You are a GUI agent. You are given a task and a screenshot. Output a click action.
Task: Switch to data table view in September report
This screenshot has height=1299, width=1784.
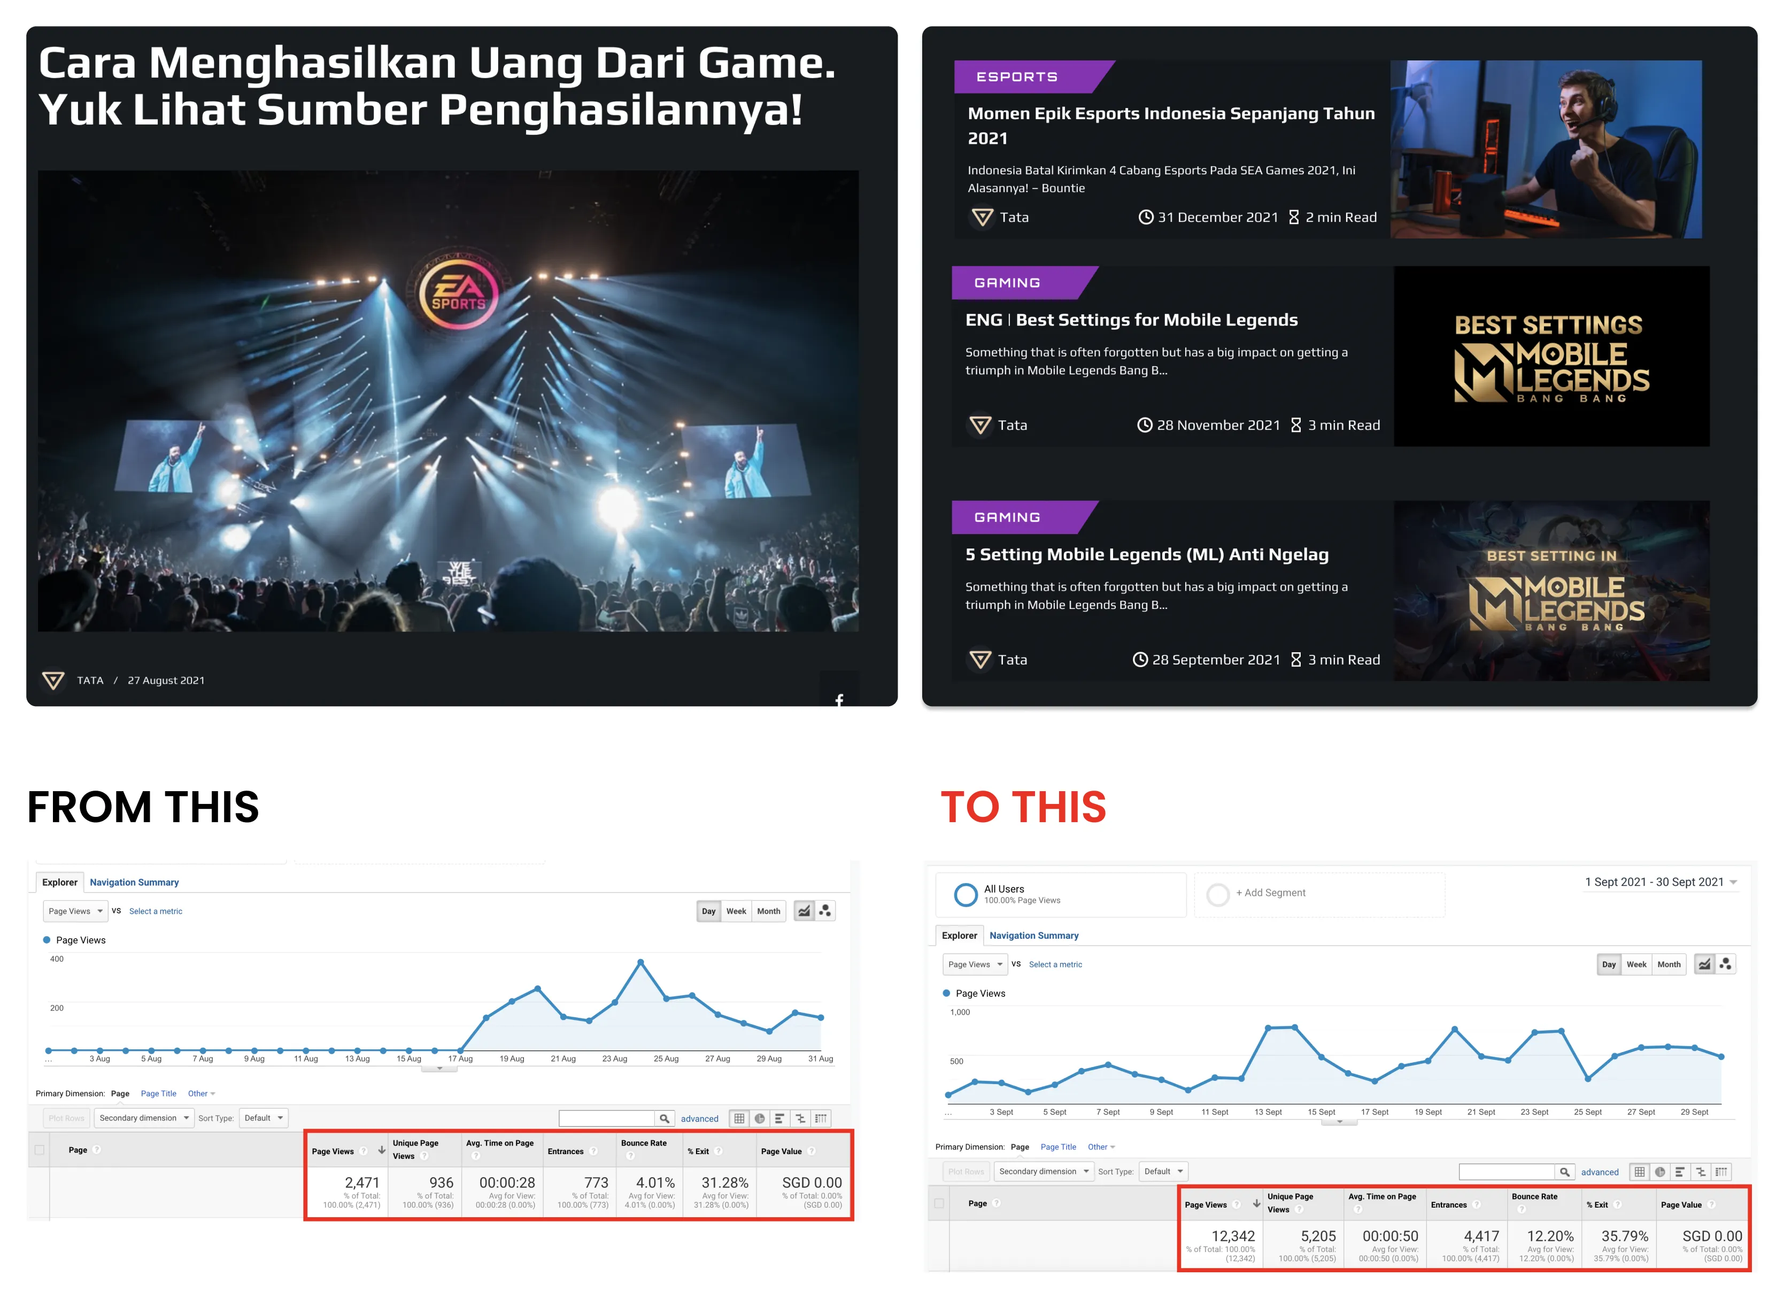click(1639, 1172)
